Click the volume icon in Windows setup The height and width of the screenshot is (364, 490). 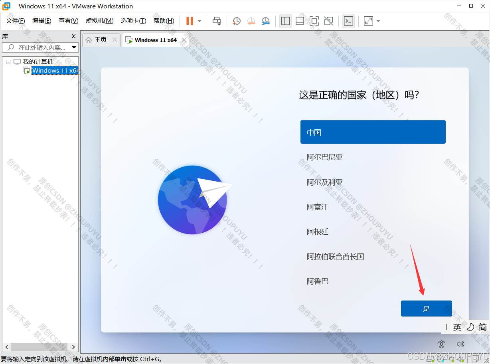click(460, 344)
